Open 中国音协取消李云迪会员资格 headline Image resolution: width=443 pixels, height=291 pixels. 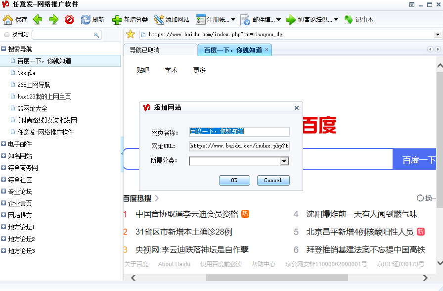187,214
